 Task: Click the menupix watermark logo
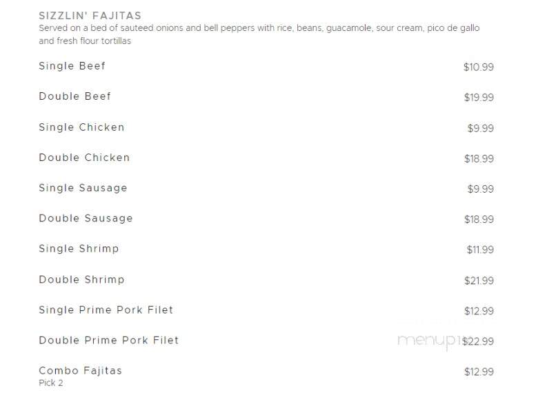(433, 341)
